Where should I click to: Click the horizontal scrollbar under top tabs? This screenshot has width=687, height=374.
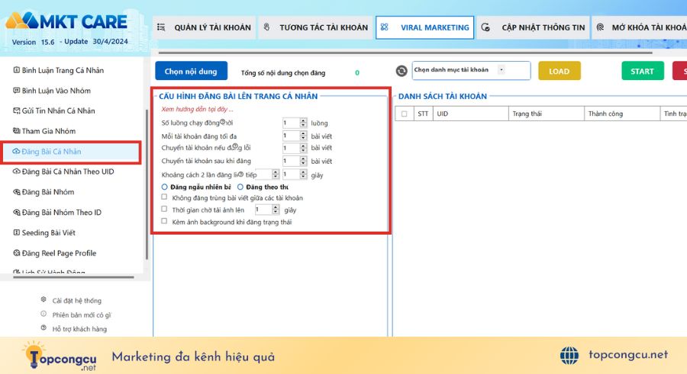405,53
